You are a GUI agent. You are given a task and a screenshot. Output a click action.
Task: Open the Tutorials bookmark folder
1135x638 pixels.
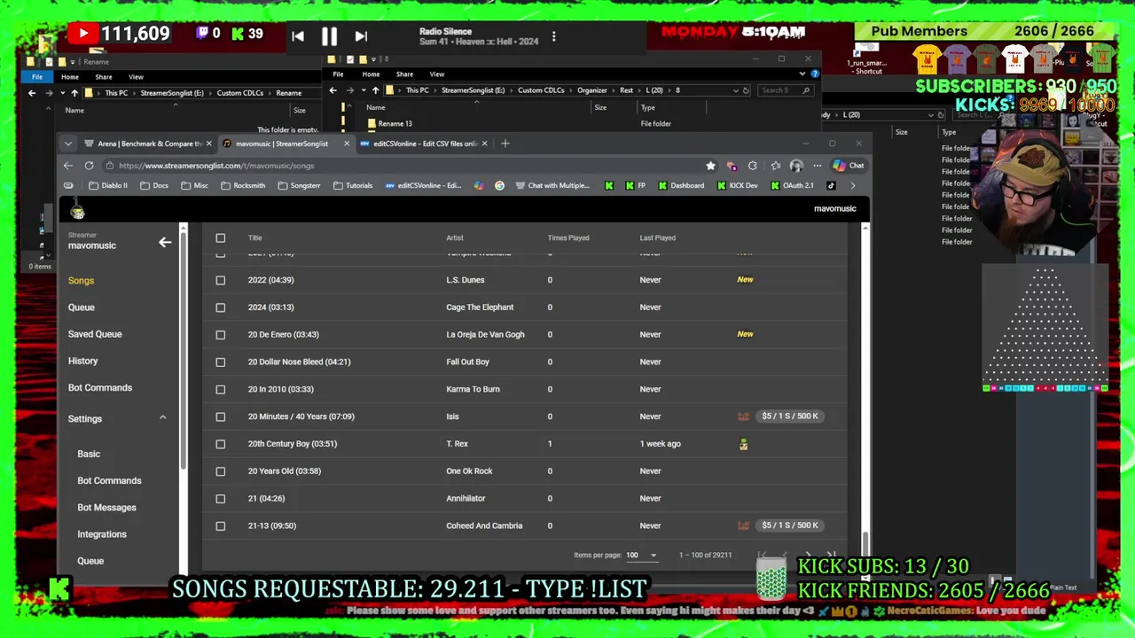353,186
